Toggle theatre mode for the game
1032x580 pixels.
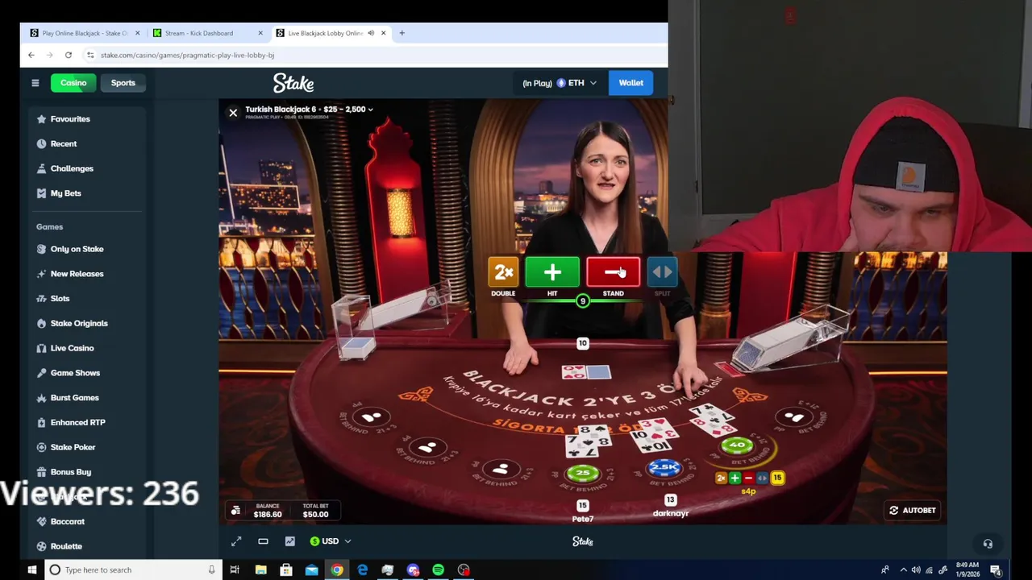[x=263, y=541]
